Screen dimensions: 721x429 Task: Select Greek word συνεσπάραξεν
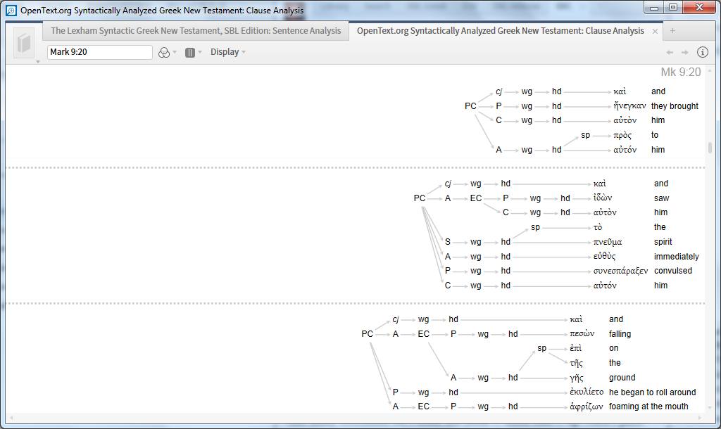coord(620,271)
